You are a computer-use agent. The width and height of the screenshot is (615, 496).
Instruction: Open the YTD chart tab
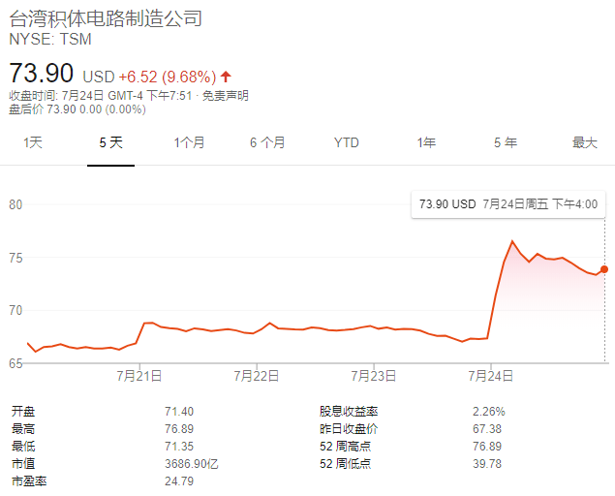tap(347, 142)
